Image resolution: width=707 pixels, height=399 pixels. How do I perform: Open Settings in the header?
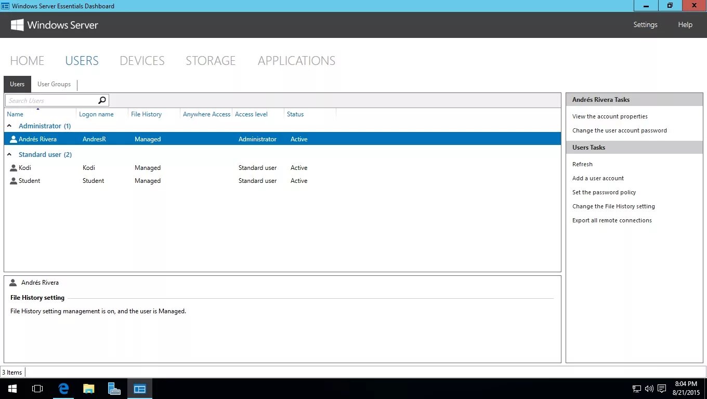tap(645, 24)
